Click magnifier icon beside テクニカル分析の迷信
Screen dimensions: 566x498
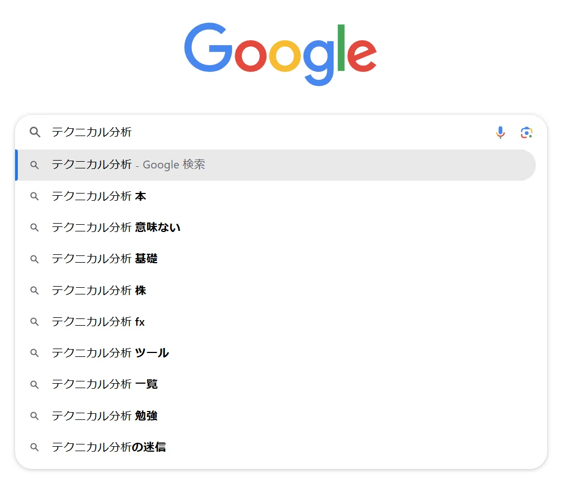point(34,447)
